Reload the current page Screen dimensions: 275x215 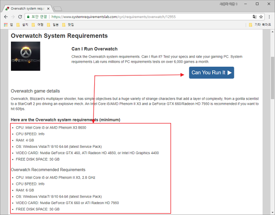20,17
